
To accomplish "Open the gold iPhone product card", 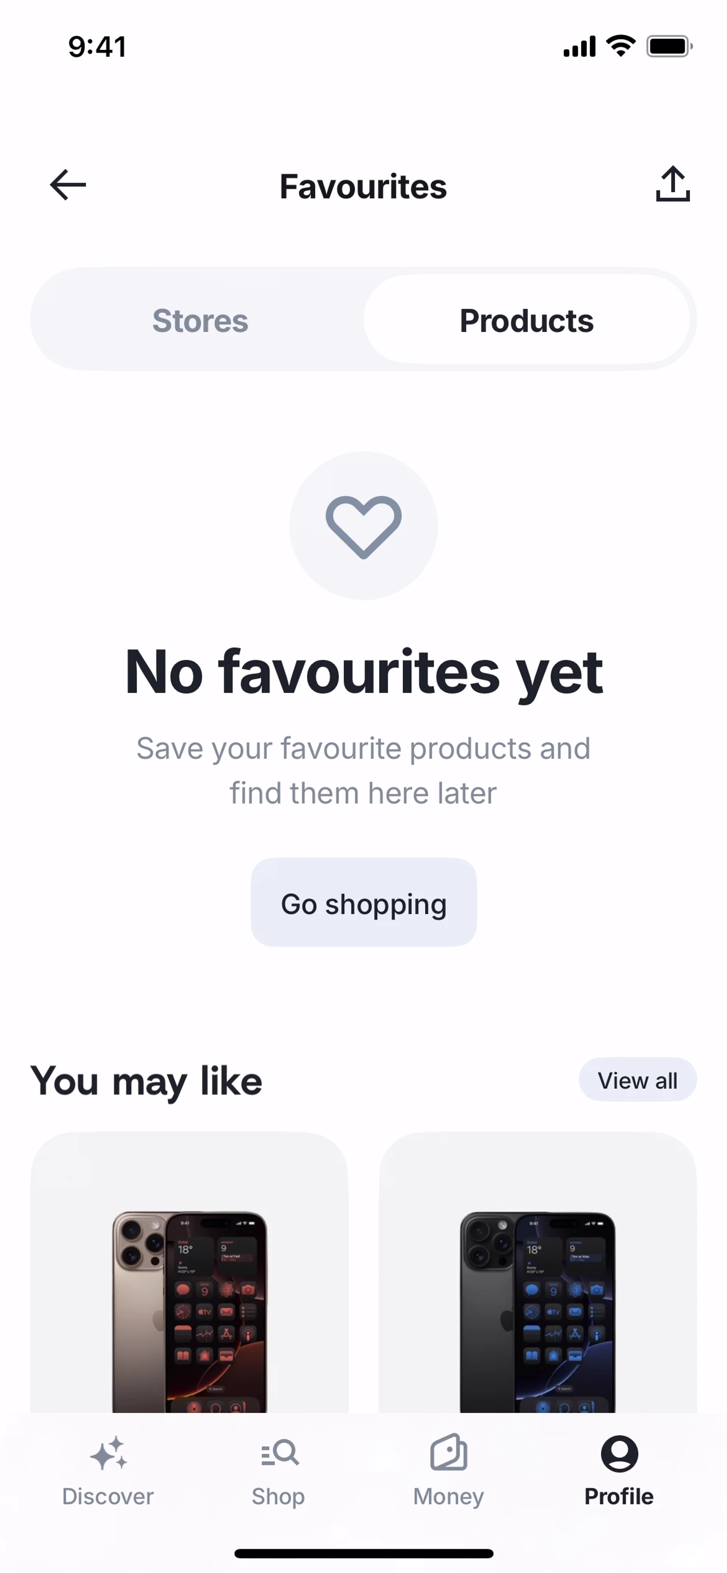I will (189, 1272).
